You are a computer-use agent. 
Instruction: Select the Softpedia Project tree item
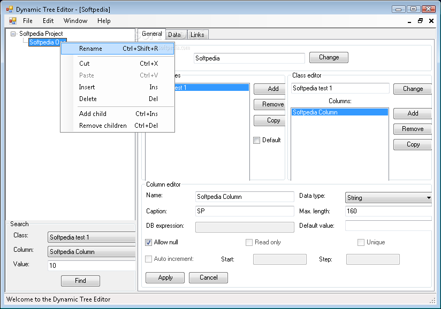[x=41, y=34]
